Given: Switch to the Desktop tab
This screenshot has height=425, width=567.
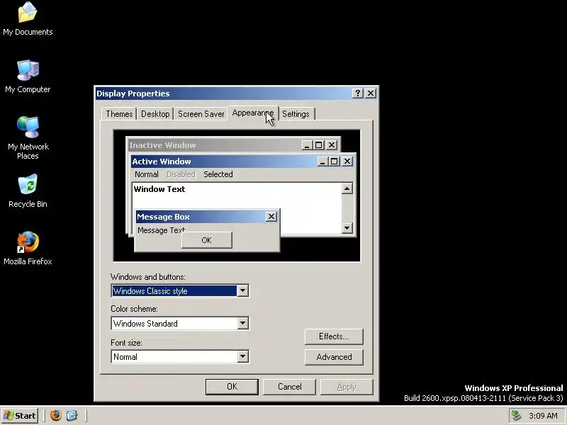Looking at the screenshot, I should tap(155, 114).
